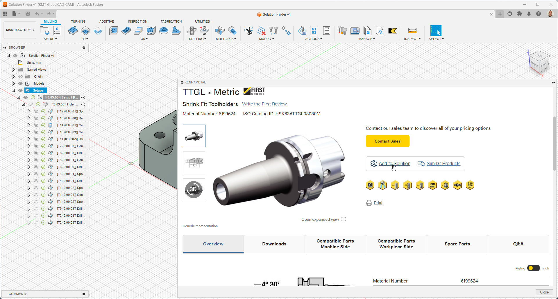Screen dimensions: 558x299
Task: Open the Spare Parts tab
Action: pyautogui.click(x=457, y=244)
